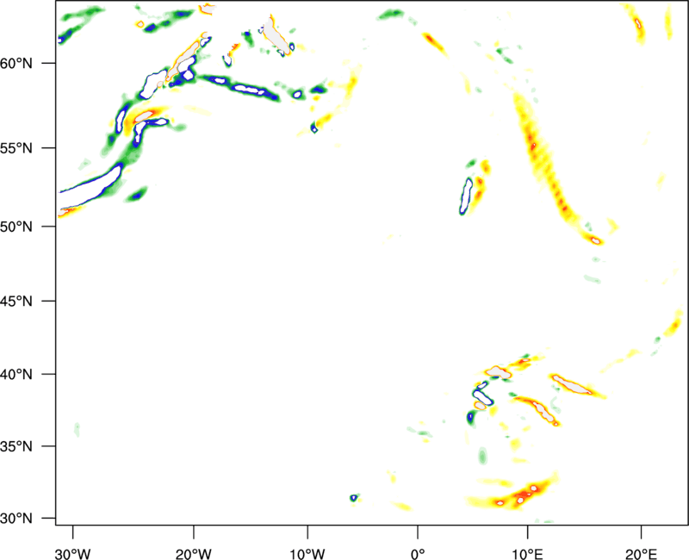Image resolution: width=689 pixels, height=560 pixels.
Task: Select the 50°N latitude label
Action: point(16,227)
